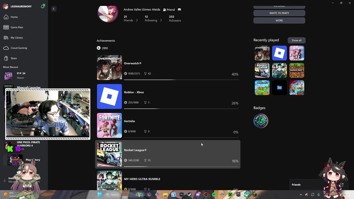Open Cloud Gaming in the sidebar

tap(24, 48)
